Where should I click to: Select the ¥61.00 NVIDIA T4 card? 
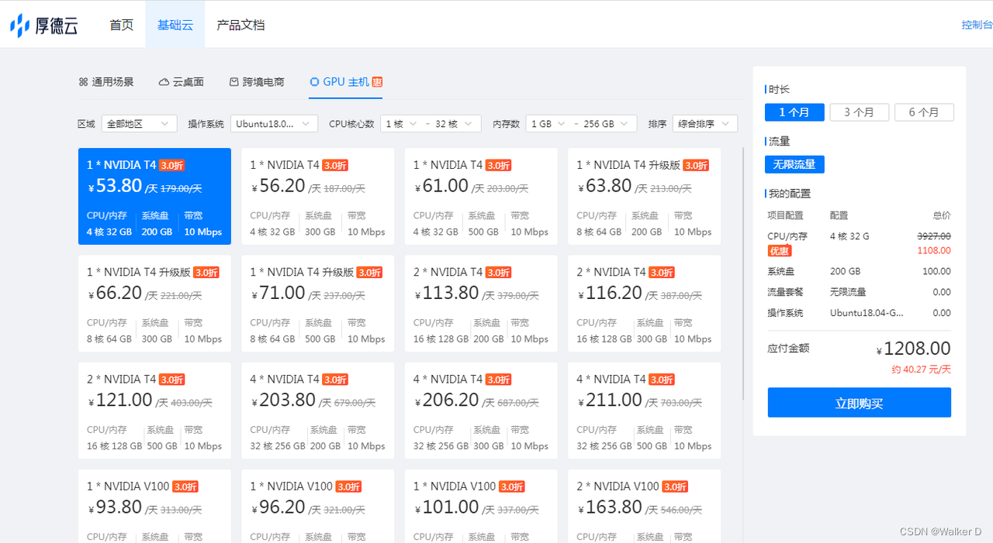[481, 196]
